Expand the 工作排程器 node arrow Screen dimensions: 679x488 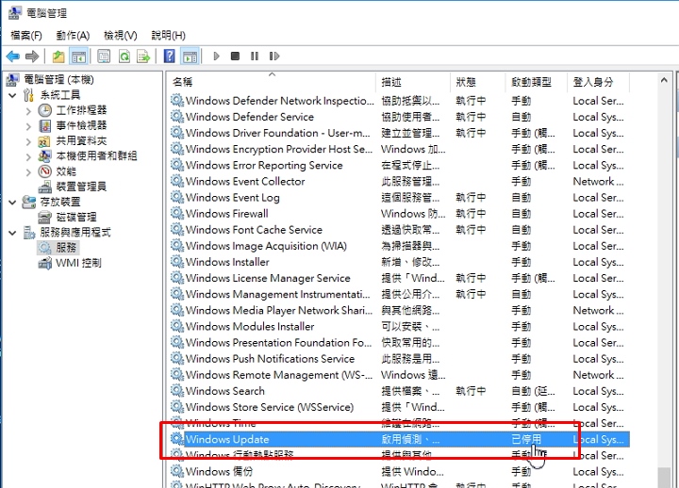[28, 111]
